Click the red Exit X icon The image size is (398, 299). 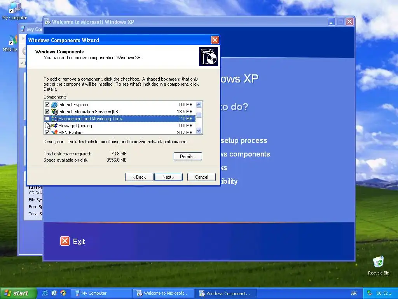(65, 241)
